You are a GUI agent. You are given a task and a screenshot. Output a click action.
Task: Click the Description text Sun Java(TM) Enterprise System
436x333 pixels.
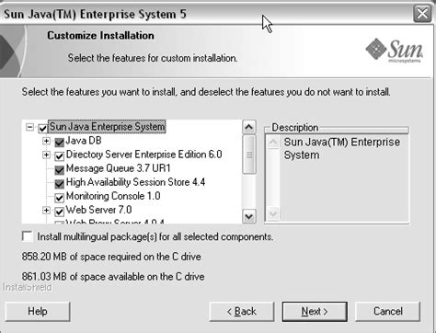pos(342,148)
